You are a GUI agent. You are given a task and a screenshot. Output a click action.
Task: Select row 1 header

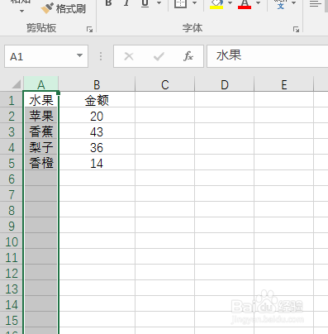click(12, 100)
